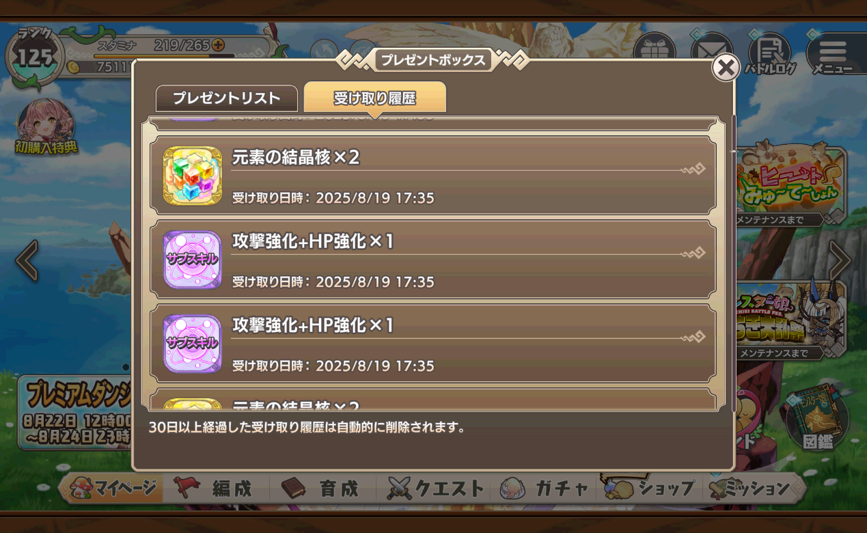Switch to the プレゼントリスト tab
This screenshot has height=533, width=867.
227,98
